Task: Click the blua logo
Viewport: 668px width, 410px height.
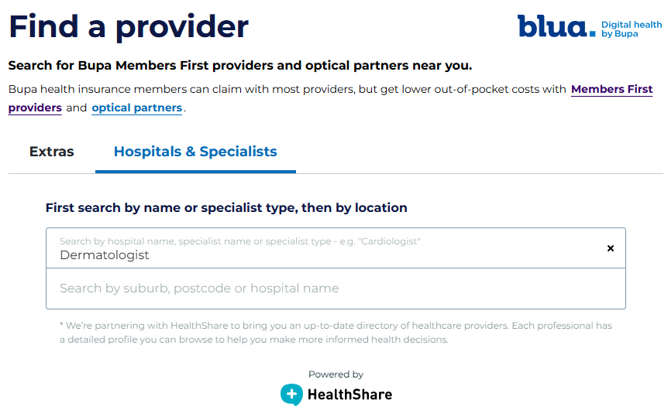Action: pyautogui.click(x=552, y=26)
